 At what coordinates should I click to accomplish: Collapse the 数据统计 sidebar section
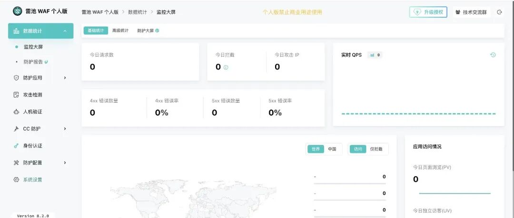tap(65, 31)
